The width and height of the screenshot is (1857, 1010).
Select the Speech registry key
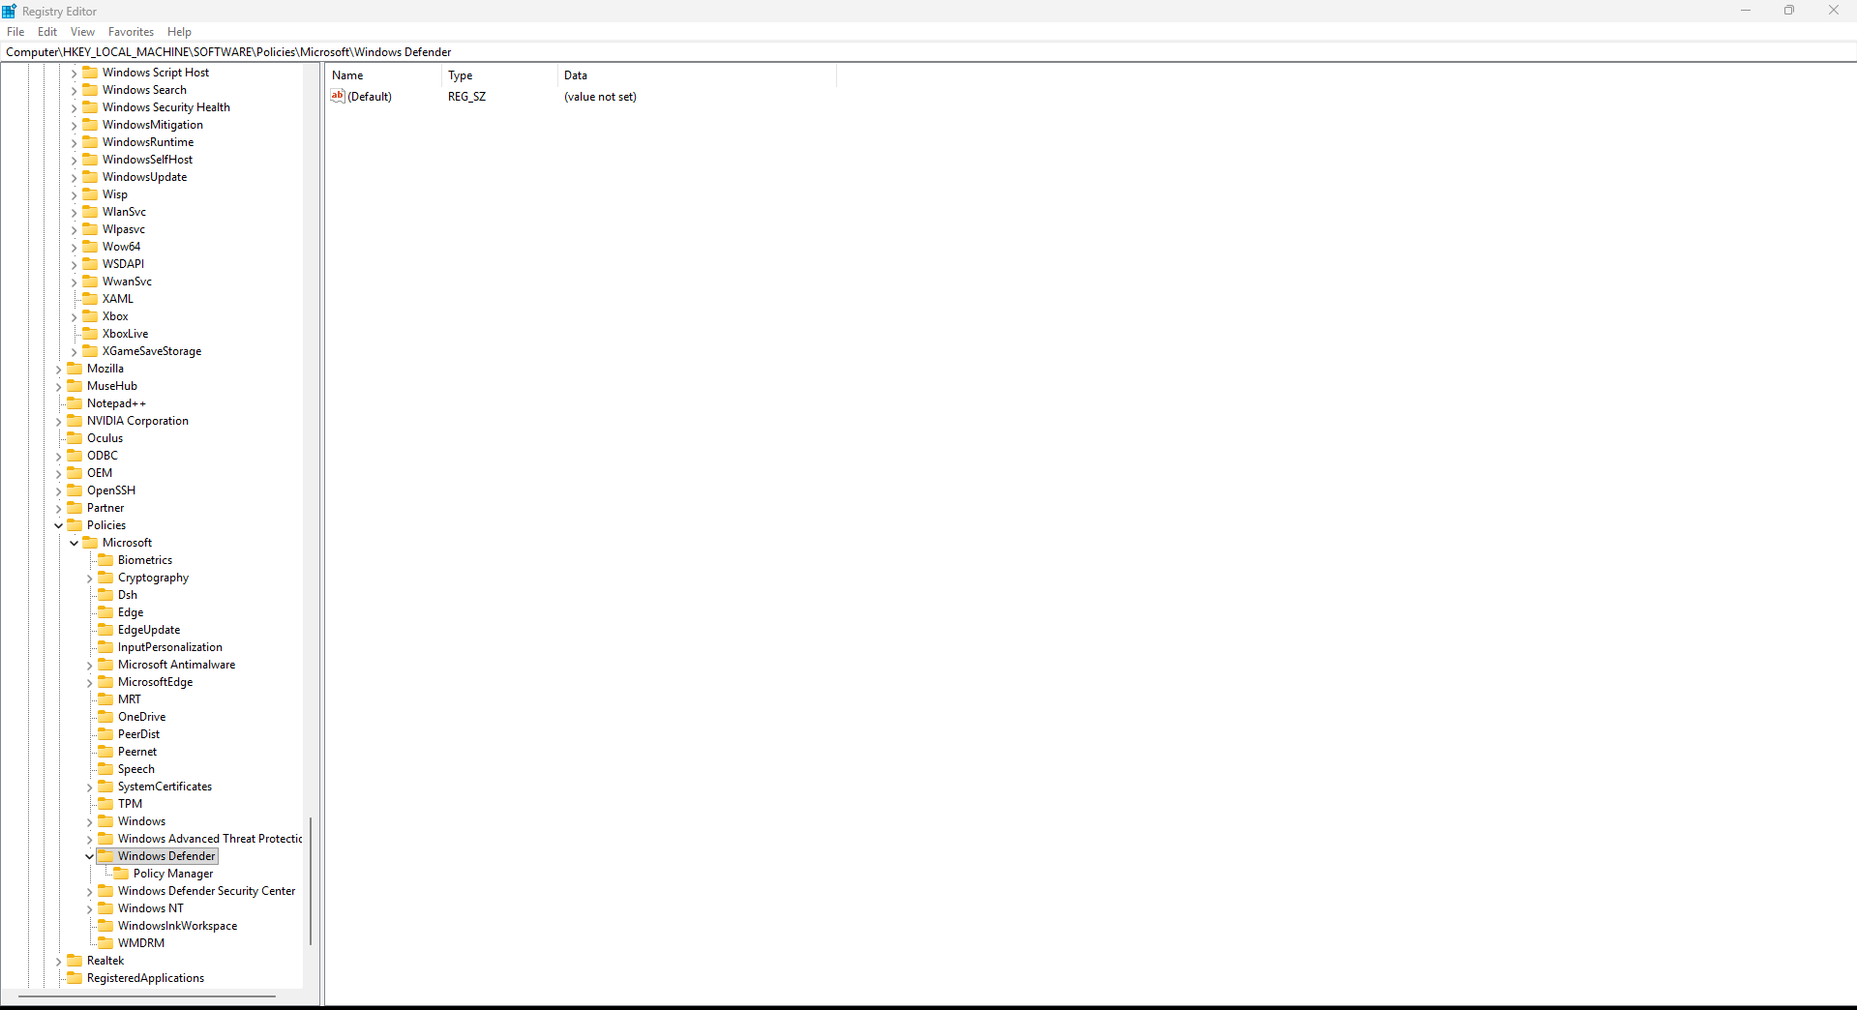click(x=138, y=768)
